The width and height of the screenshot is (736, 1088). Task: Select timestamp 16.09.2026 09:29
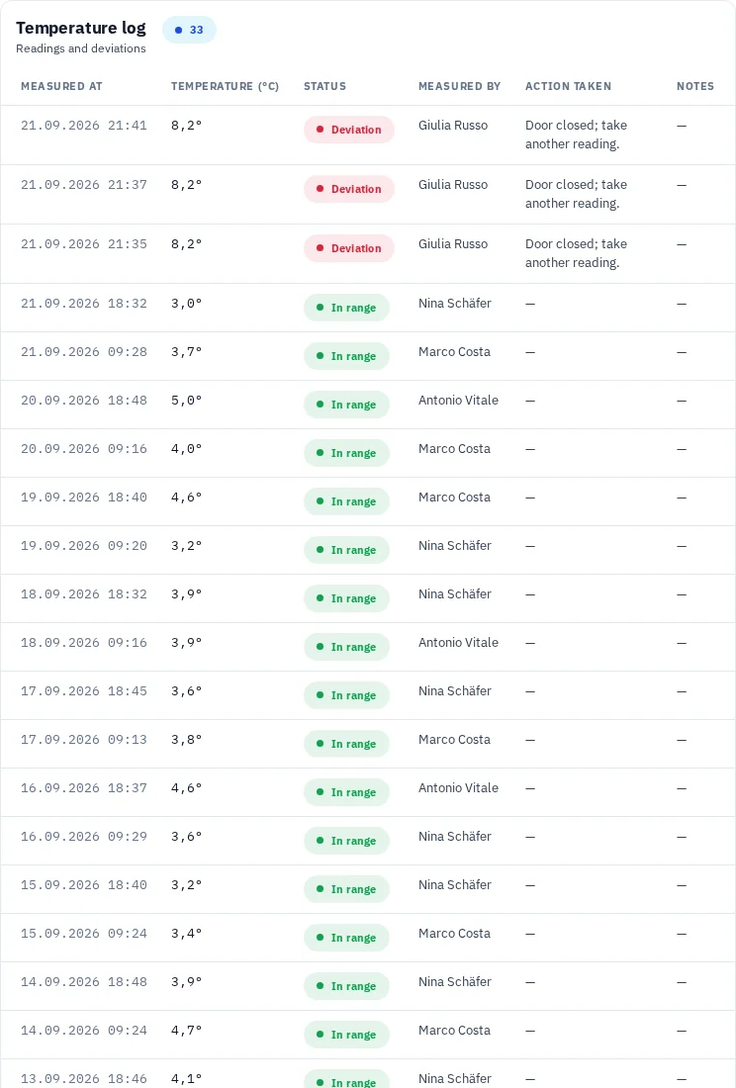(x=84, y=838)
